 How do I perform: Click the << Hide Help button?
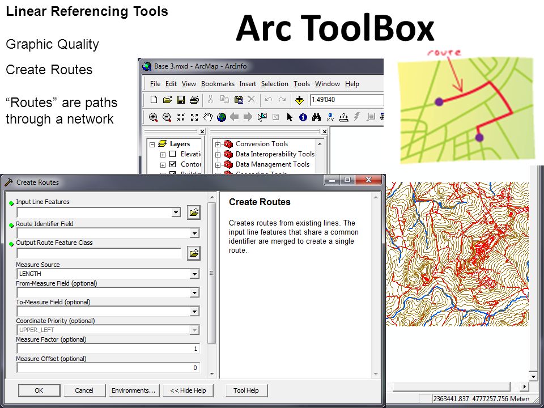188,390
